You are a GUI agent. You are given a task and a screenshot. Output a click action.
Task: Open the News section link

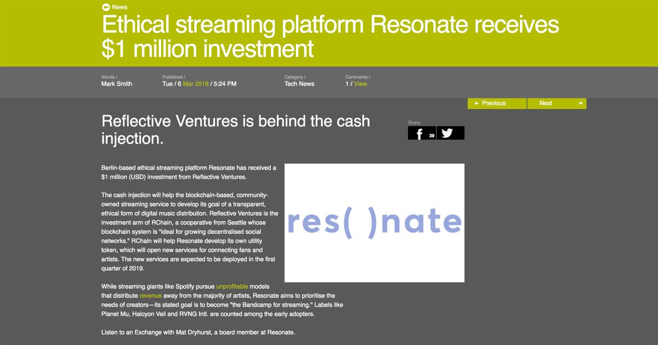coord(120,7)
